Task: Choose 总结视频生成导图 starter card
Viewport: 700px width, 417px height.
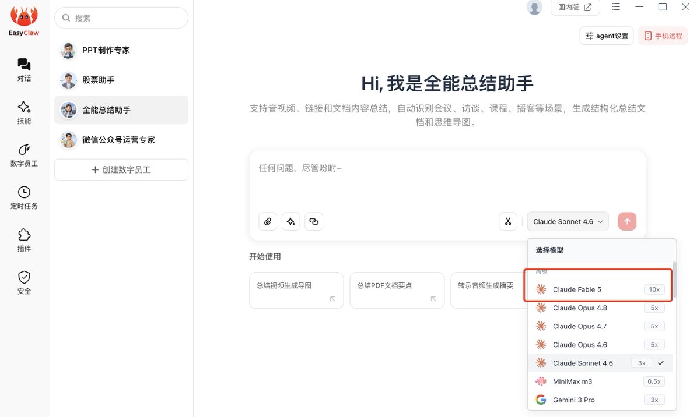Action: point(296,290)
